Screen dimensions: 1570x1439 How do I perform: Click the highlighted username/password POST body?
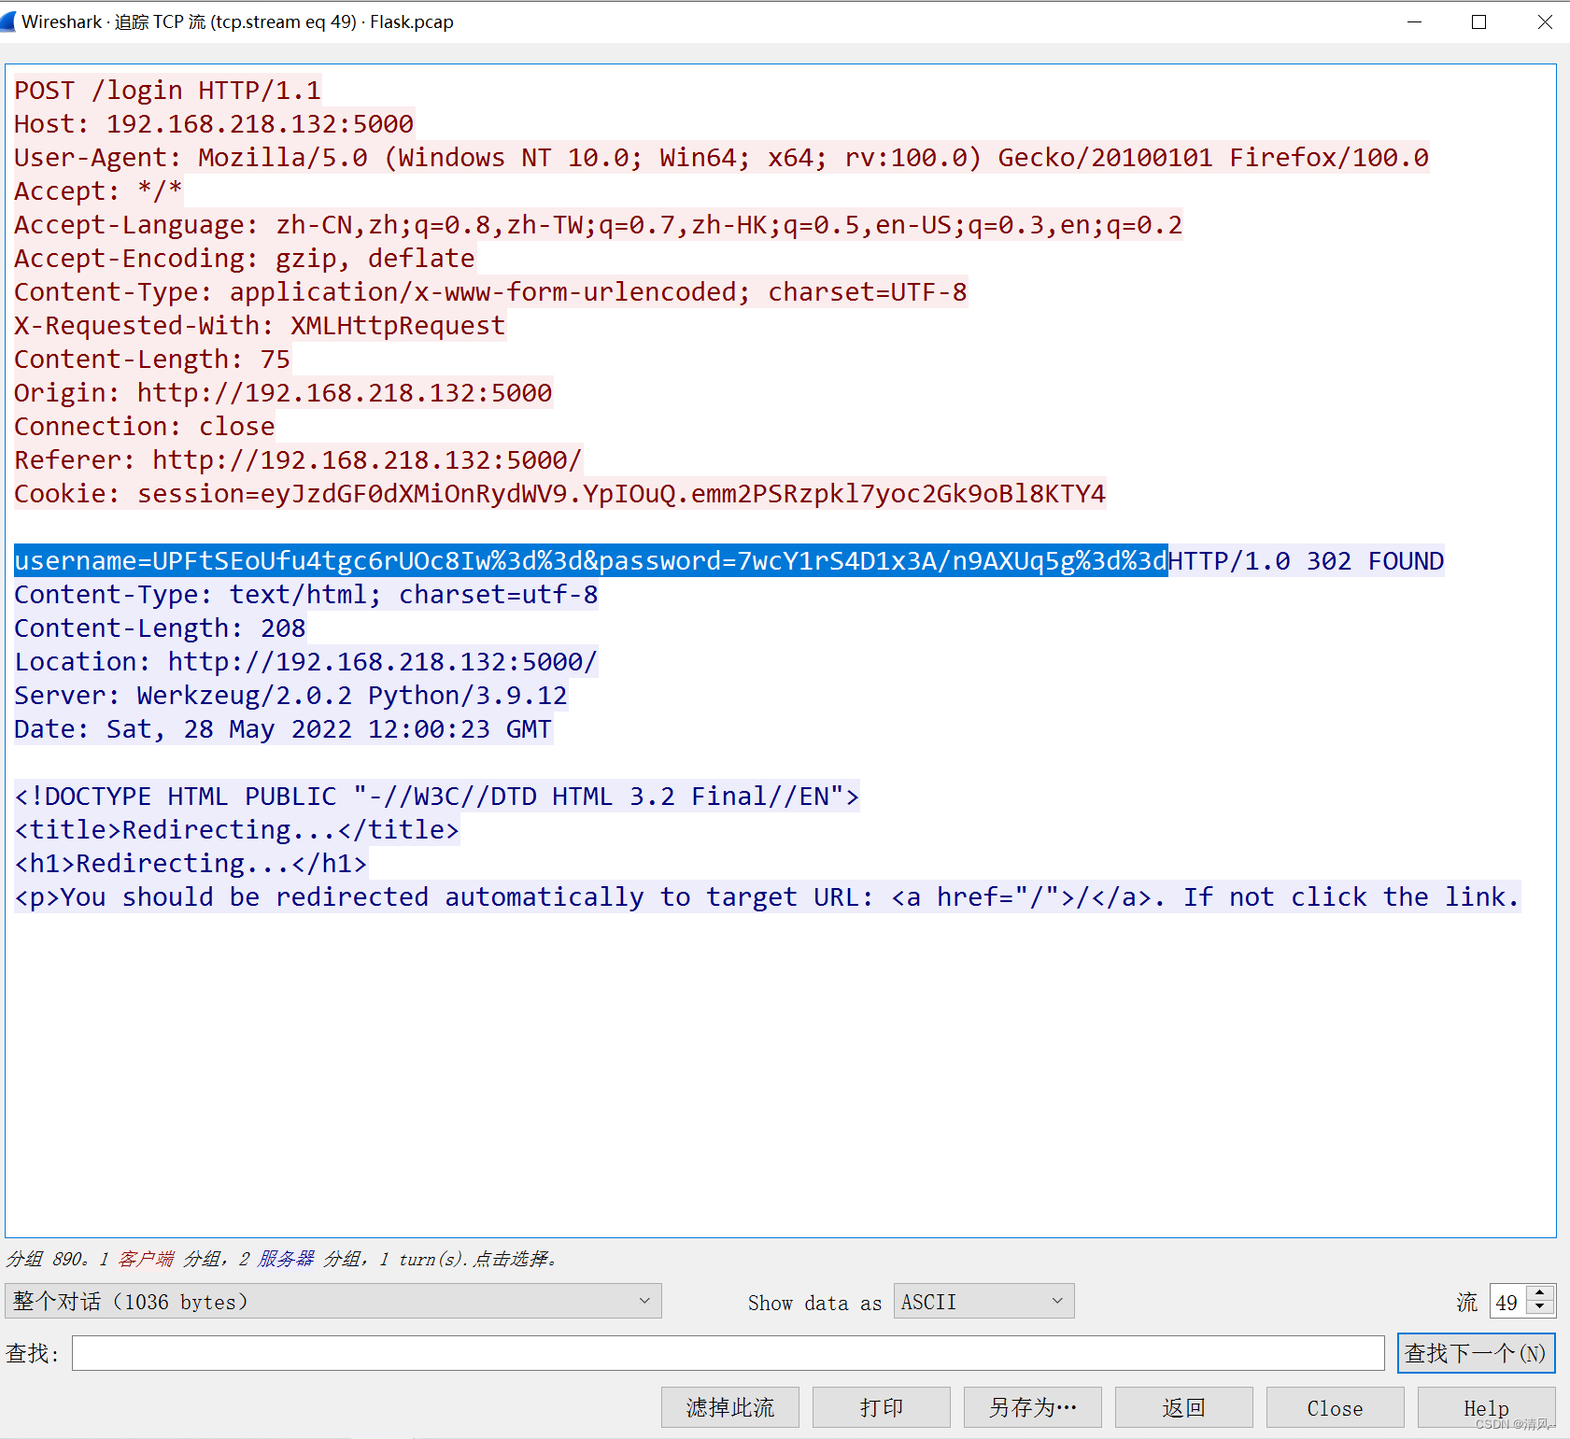590,561
